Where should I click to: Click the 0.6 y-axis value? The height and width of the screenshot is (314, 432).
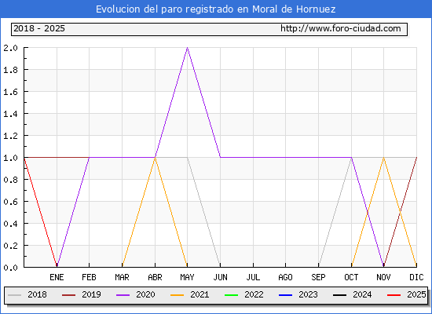tap(10, 202)
